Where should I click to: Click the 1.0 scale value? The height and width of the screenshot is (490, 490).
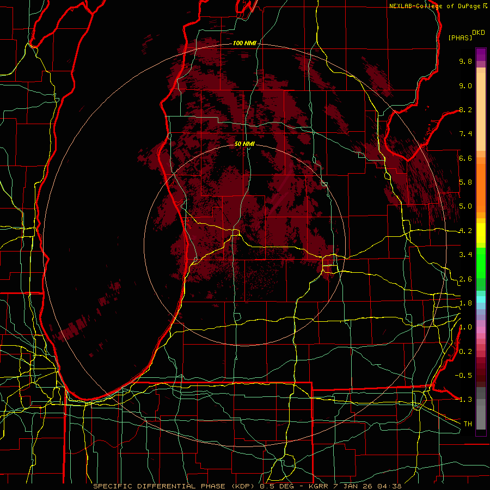click(465, 327)
